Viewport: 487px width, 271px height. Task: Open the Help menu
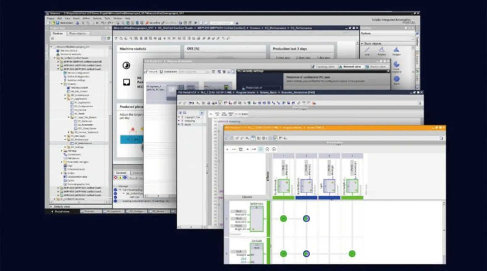point(127,18)
